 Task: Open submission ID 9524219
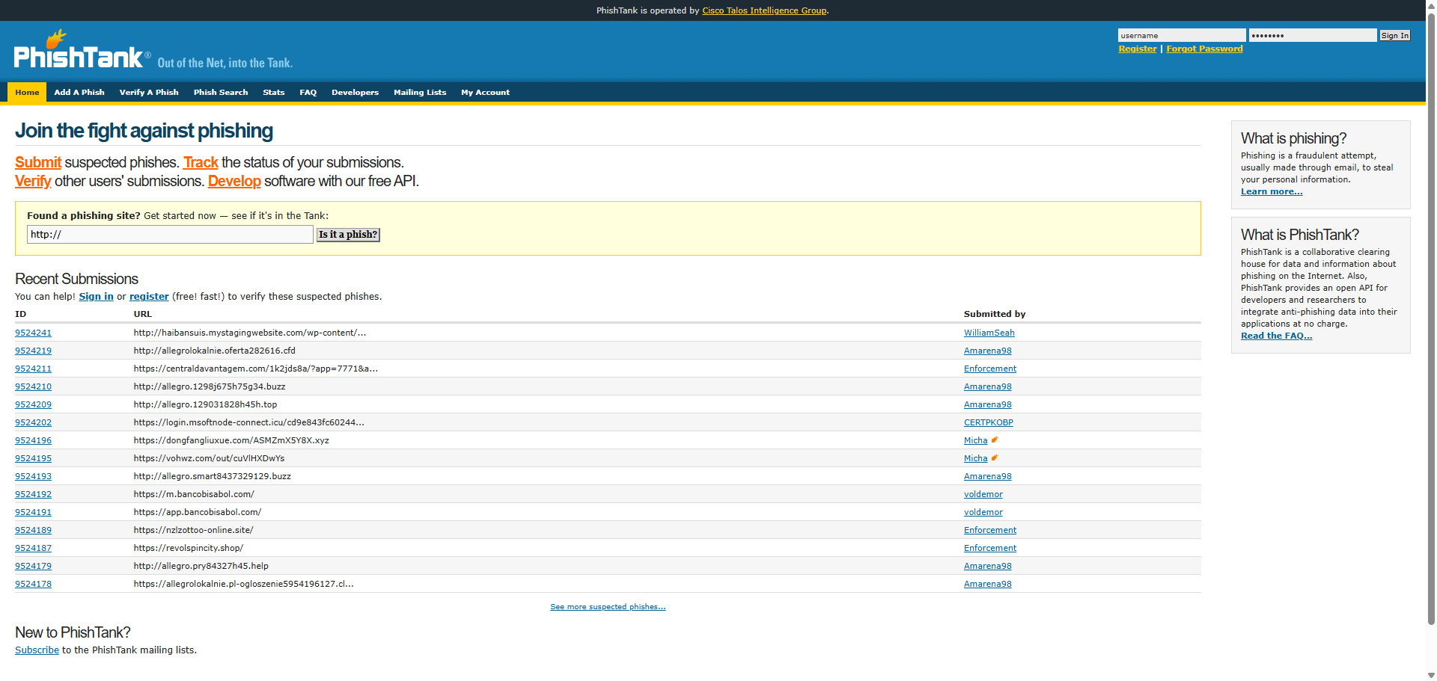33,351
